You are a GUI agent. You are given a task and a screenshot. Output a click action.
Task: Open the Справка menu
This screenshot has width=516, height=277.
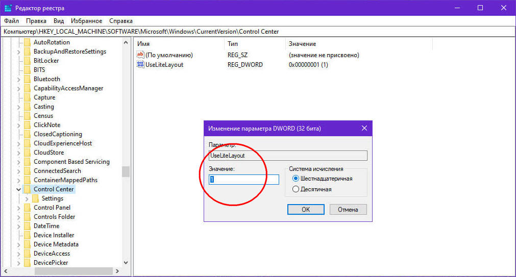click(x=121, y=21)
